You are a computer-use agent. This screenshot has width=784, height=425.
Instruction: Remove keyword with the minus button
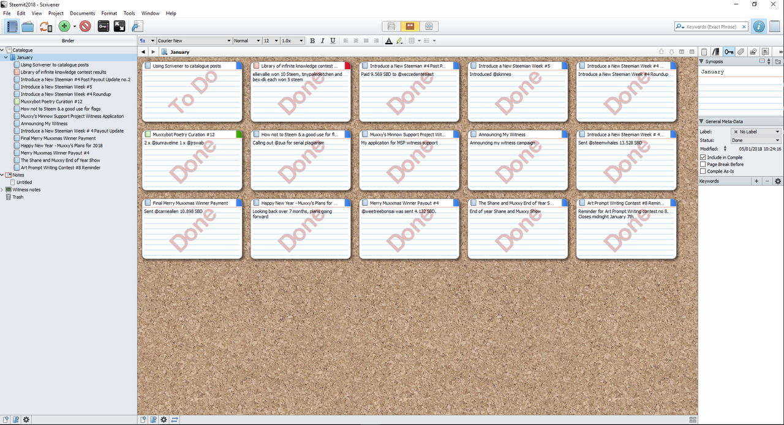pyautogui.click(x=767, y=181)
